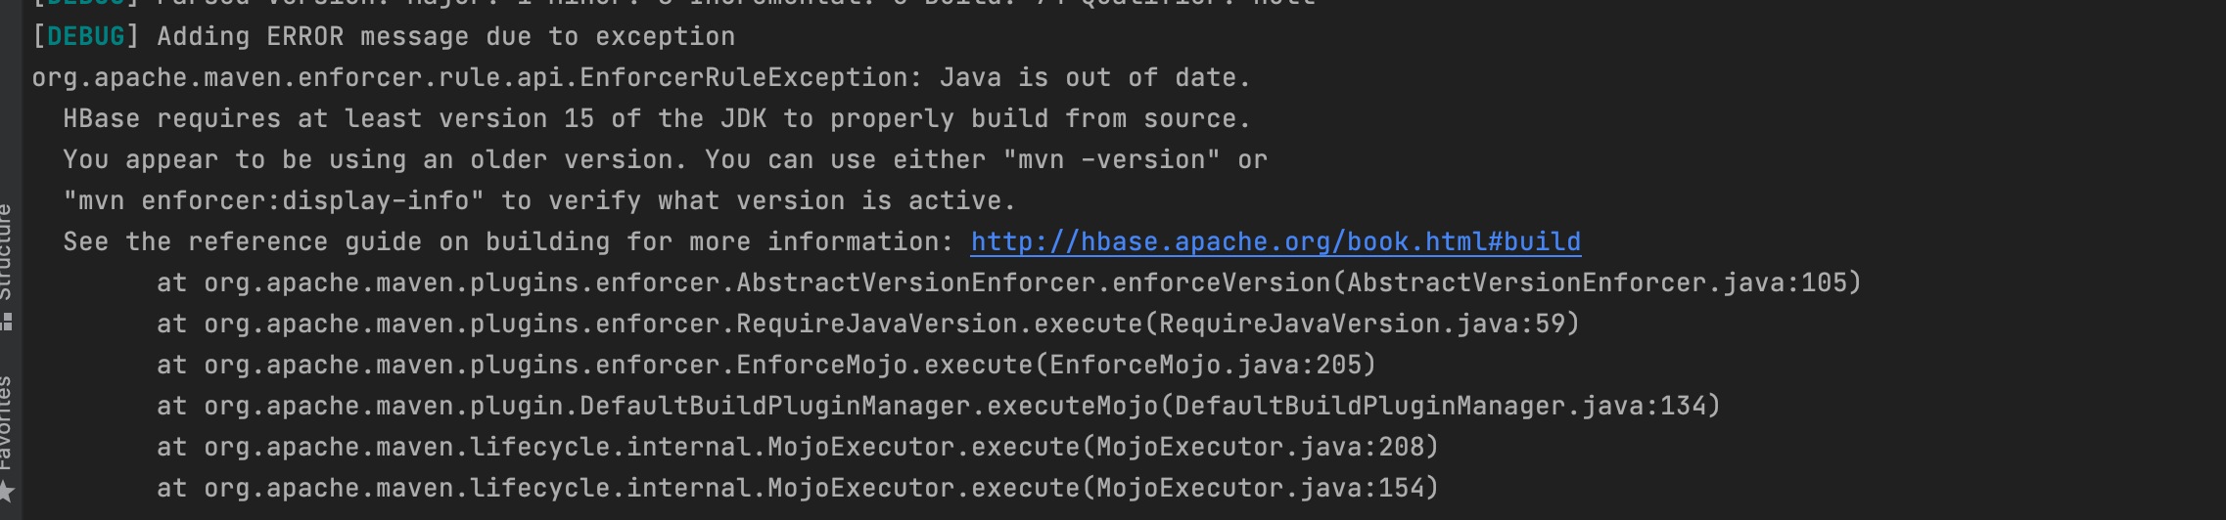Click the quoted "mvn -version" command text
Viewport: 2226px width, 520px height.
click(1111, 159)
